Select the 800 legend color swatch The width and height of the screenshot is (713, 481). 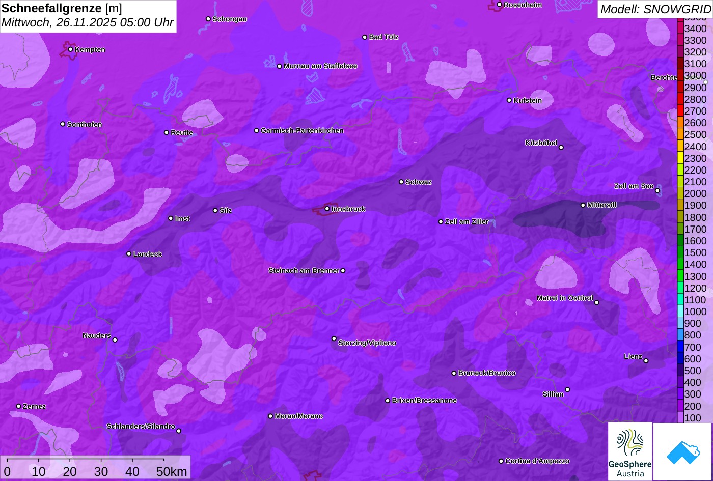tap(680, 335)
